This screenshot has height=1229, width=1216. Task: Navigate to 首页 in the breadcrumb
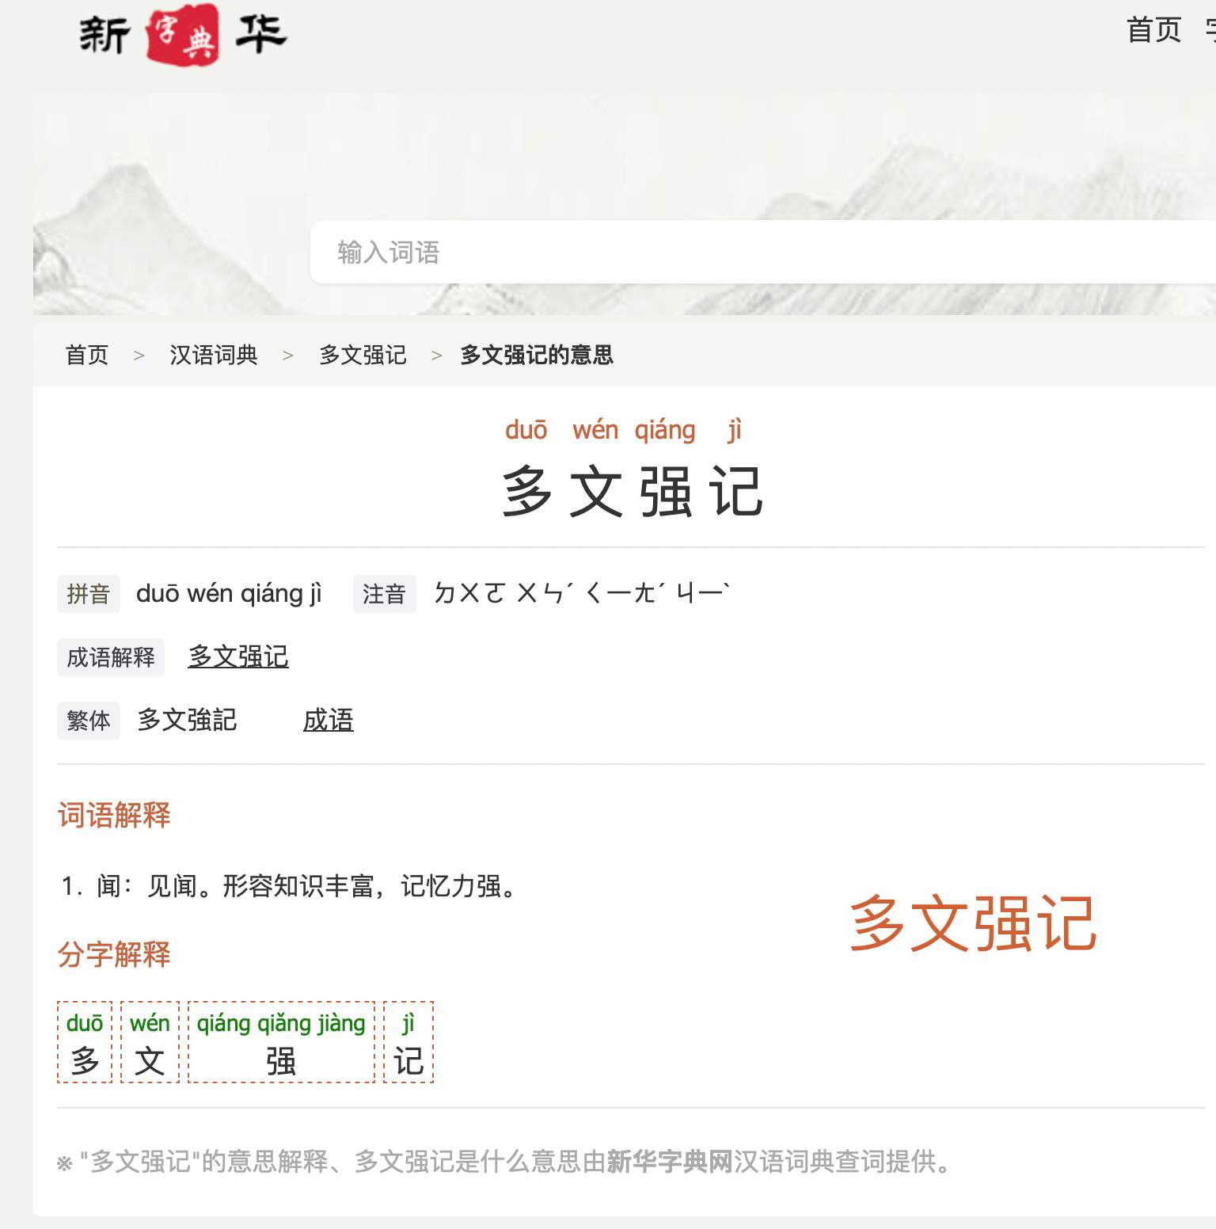[87, 356]
